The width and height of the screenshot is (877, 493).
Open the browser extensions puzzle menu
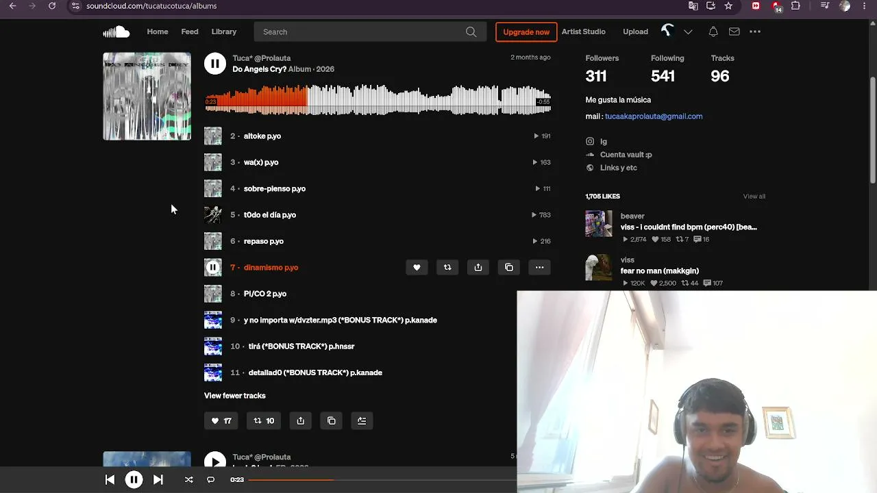coord(795,6)
